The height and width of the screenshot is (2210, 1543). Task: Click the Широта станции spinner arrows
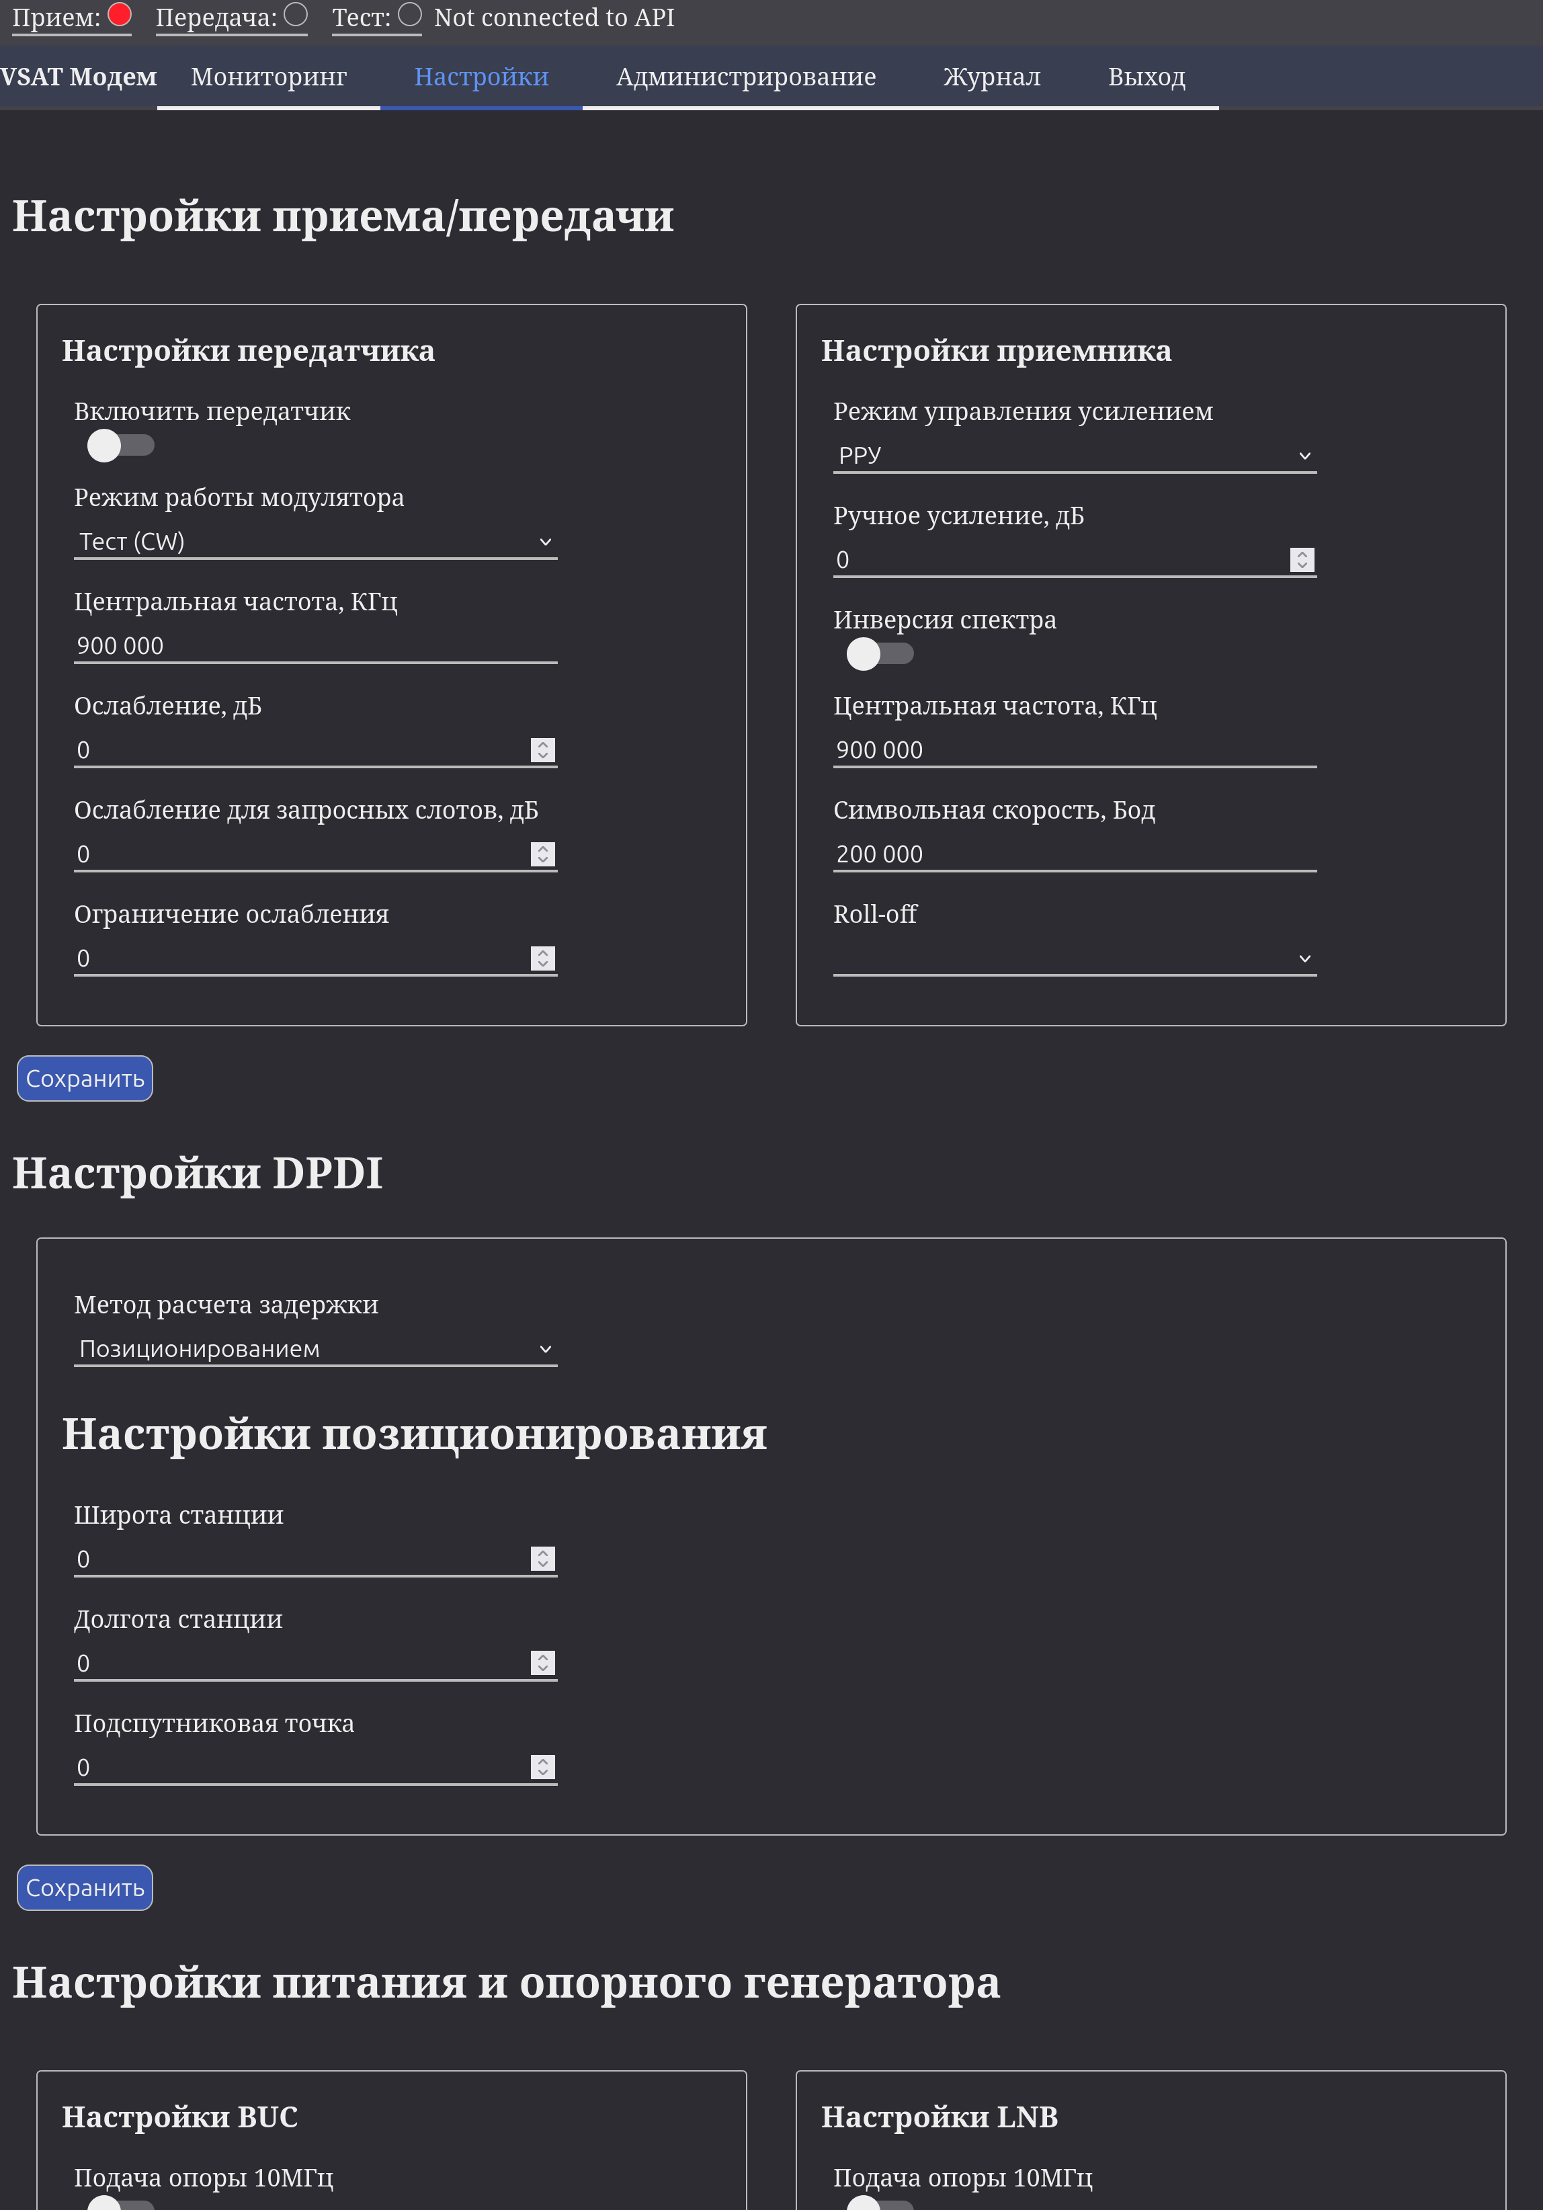tap(543, 1558)
